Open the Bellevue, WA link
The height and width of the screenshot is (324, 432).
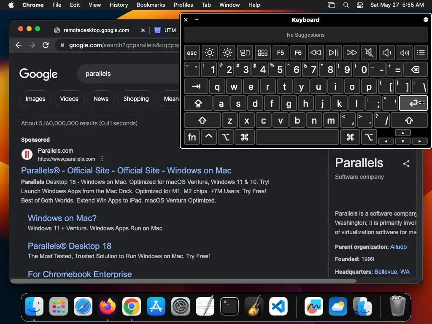(392, 272)
